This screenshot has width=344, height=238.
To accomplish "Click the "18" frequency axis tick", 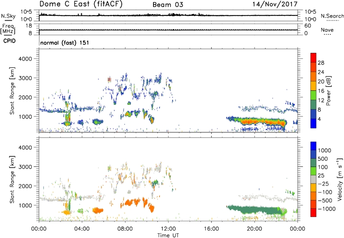I will (x=29, y=26).
